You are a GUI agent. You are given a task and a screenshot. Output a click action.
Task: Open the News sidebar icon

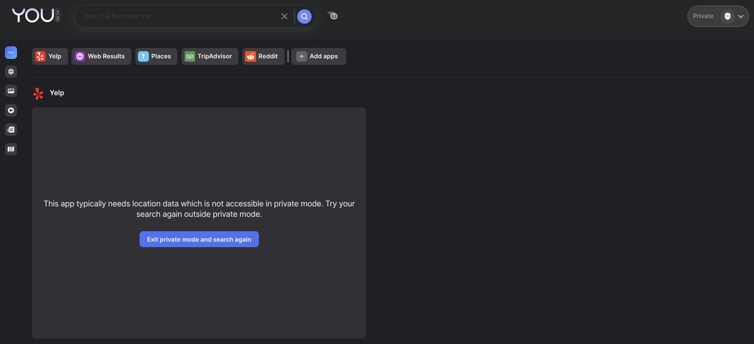(x=11, y=130)
